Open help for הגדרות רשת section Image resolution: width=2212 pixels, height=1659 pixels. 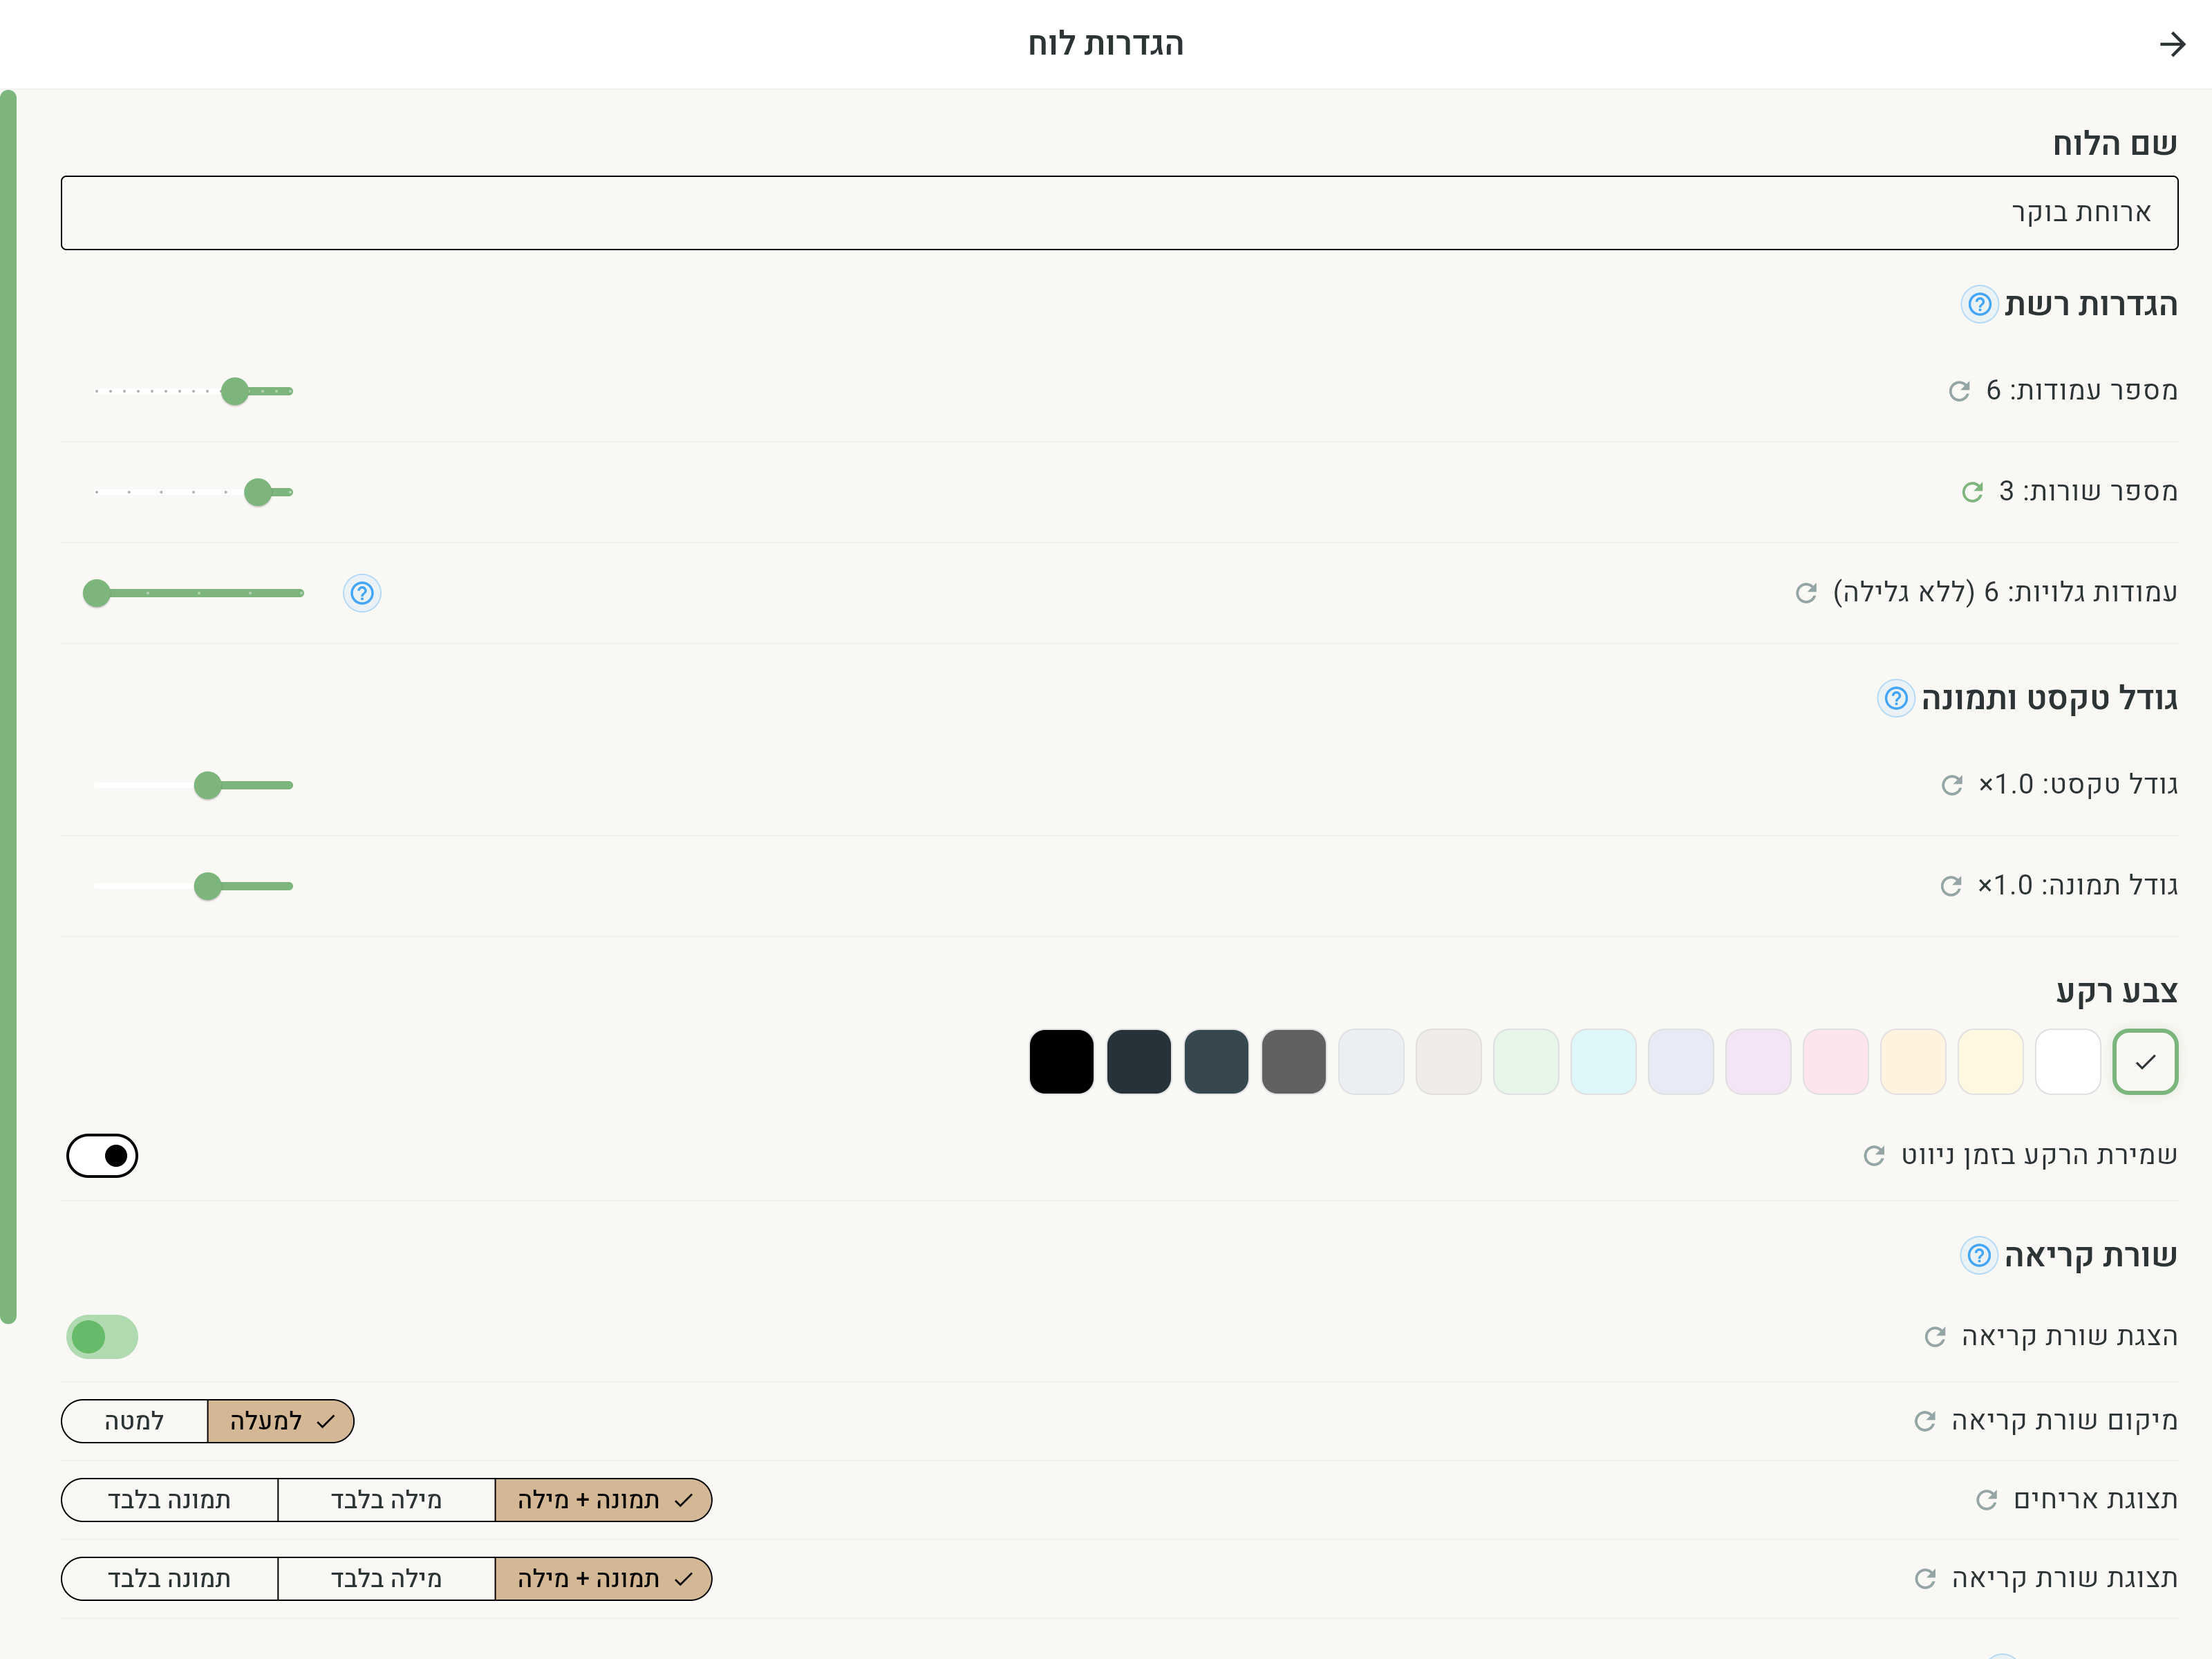[1979, 304]
